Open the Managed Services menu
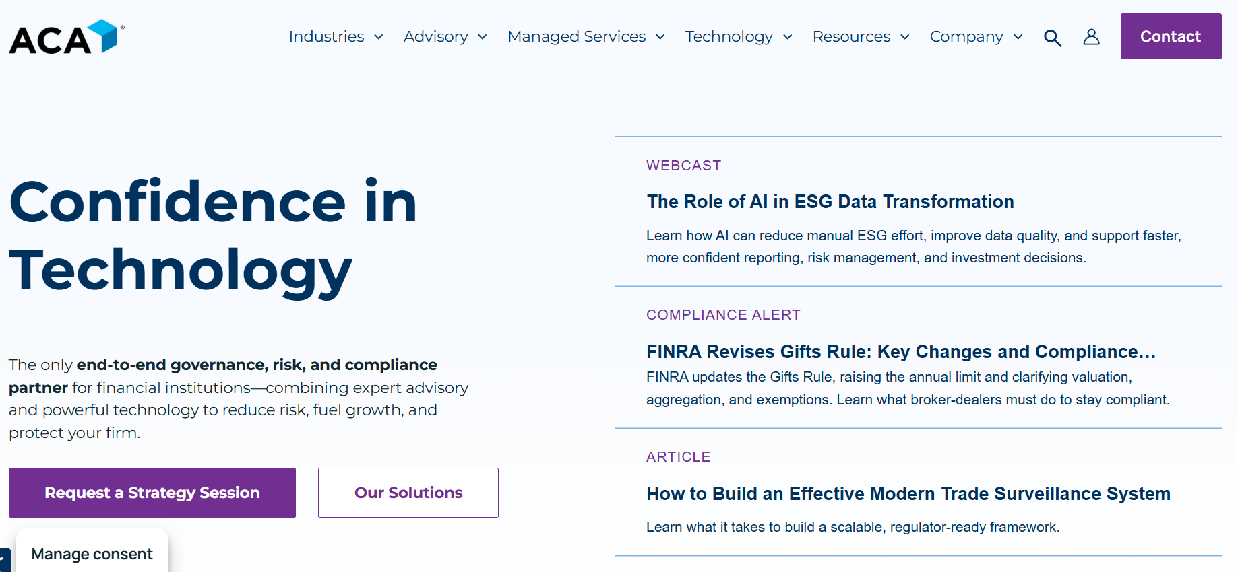Viewport: 1238px width, 572px height. pyautogui.click(x=576, y=36)
